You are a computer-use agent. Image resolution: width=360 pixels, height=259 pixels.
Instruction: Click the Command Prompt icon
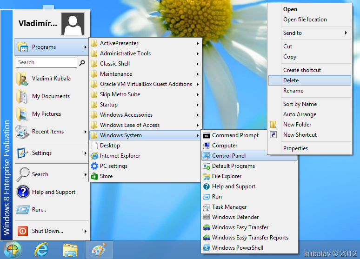207,136
